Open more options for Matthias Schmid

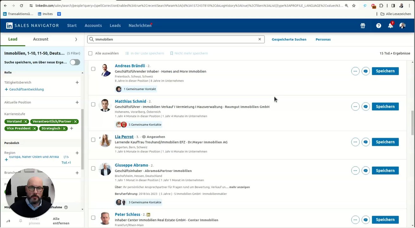pyautogui.click(x=355, y=107)
